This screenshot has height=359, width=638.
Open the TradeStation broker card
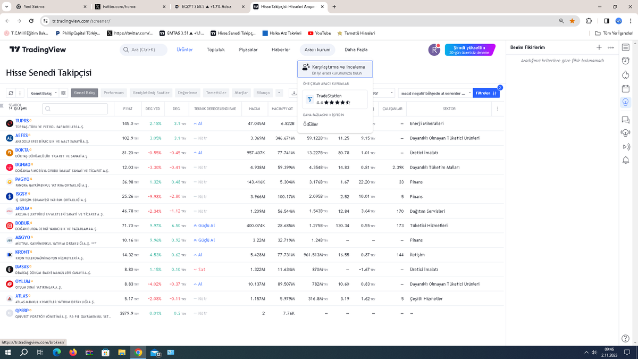(335, 99)
